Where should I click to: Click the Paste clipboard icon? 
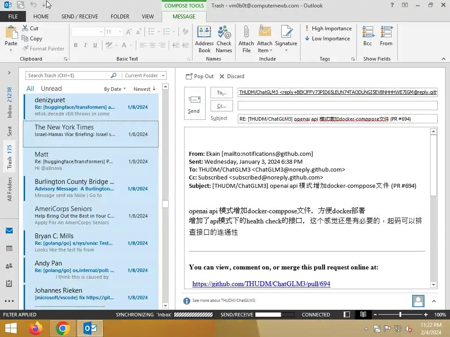click(11, 32)
